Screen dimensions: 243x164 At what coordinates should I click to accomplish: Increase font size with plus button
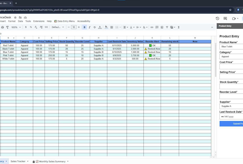click(79, 27)
